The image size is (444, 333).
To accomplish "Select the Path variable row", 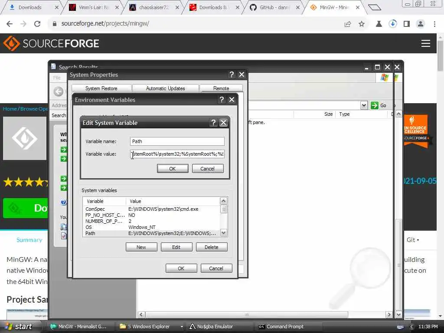I will pos(151,233).
